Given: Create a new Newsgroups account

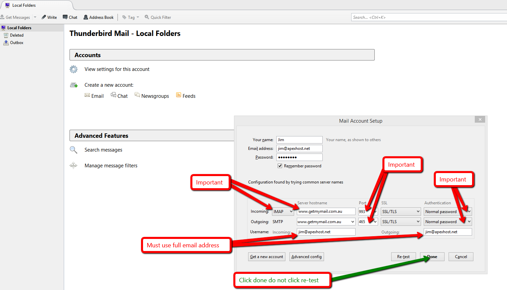Looking at the screenshot, I should 152,96.
